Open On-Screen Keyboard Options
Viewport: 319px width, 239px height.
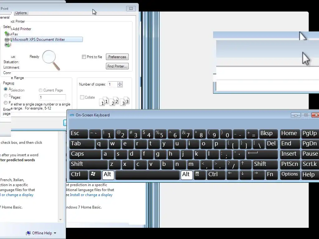tap(290, 175)
